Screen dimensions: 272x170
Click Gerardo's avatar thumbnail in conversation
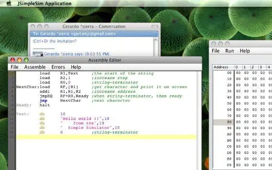click(38, 54)
